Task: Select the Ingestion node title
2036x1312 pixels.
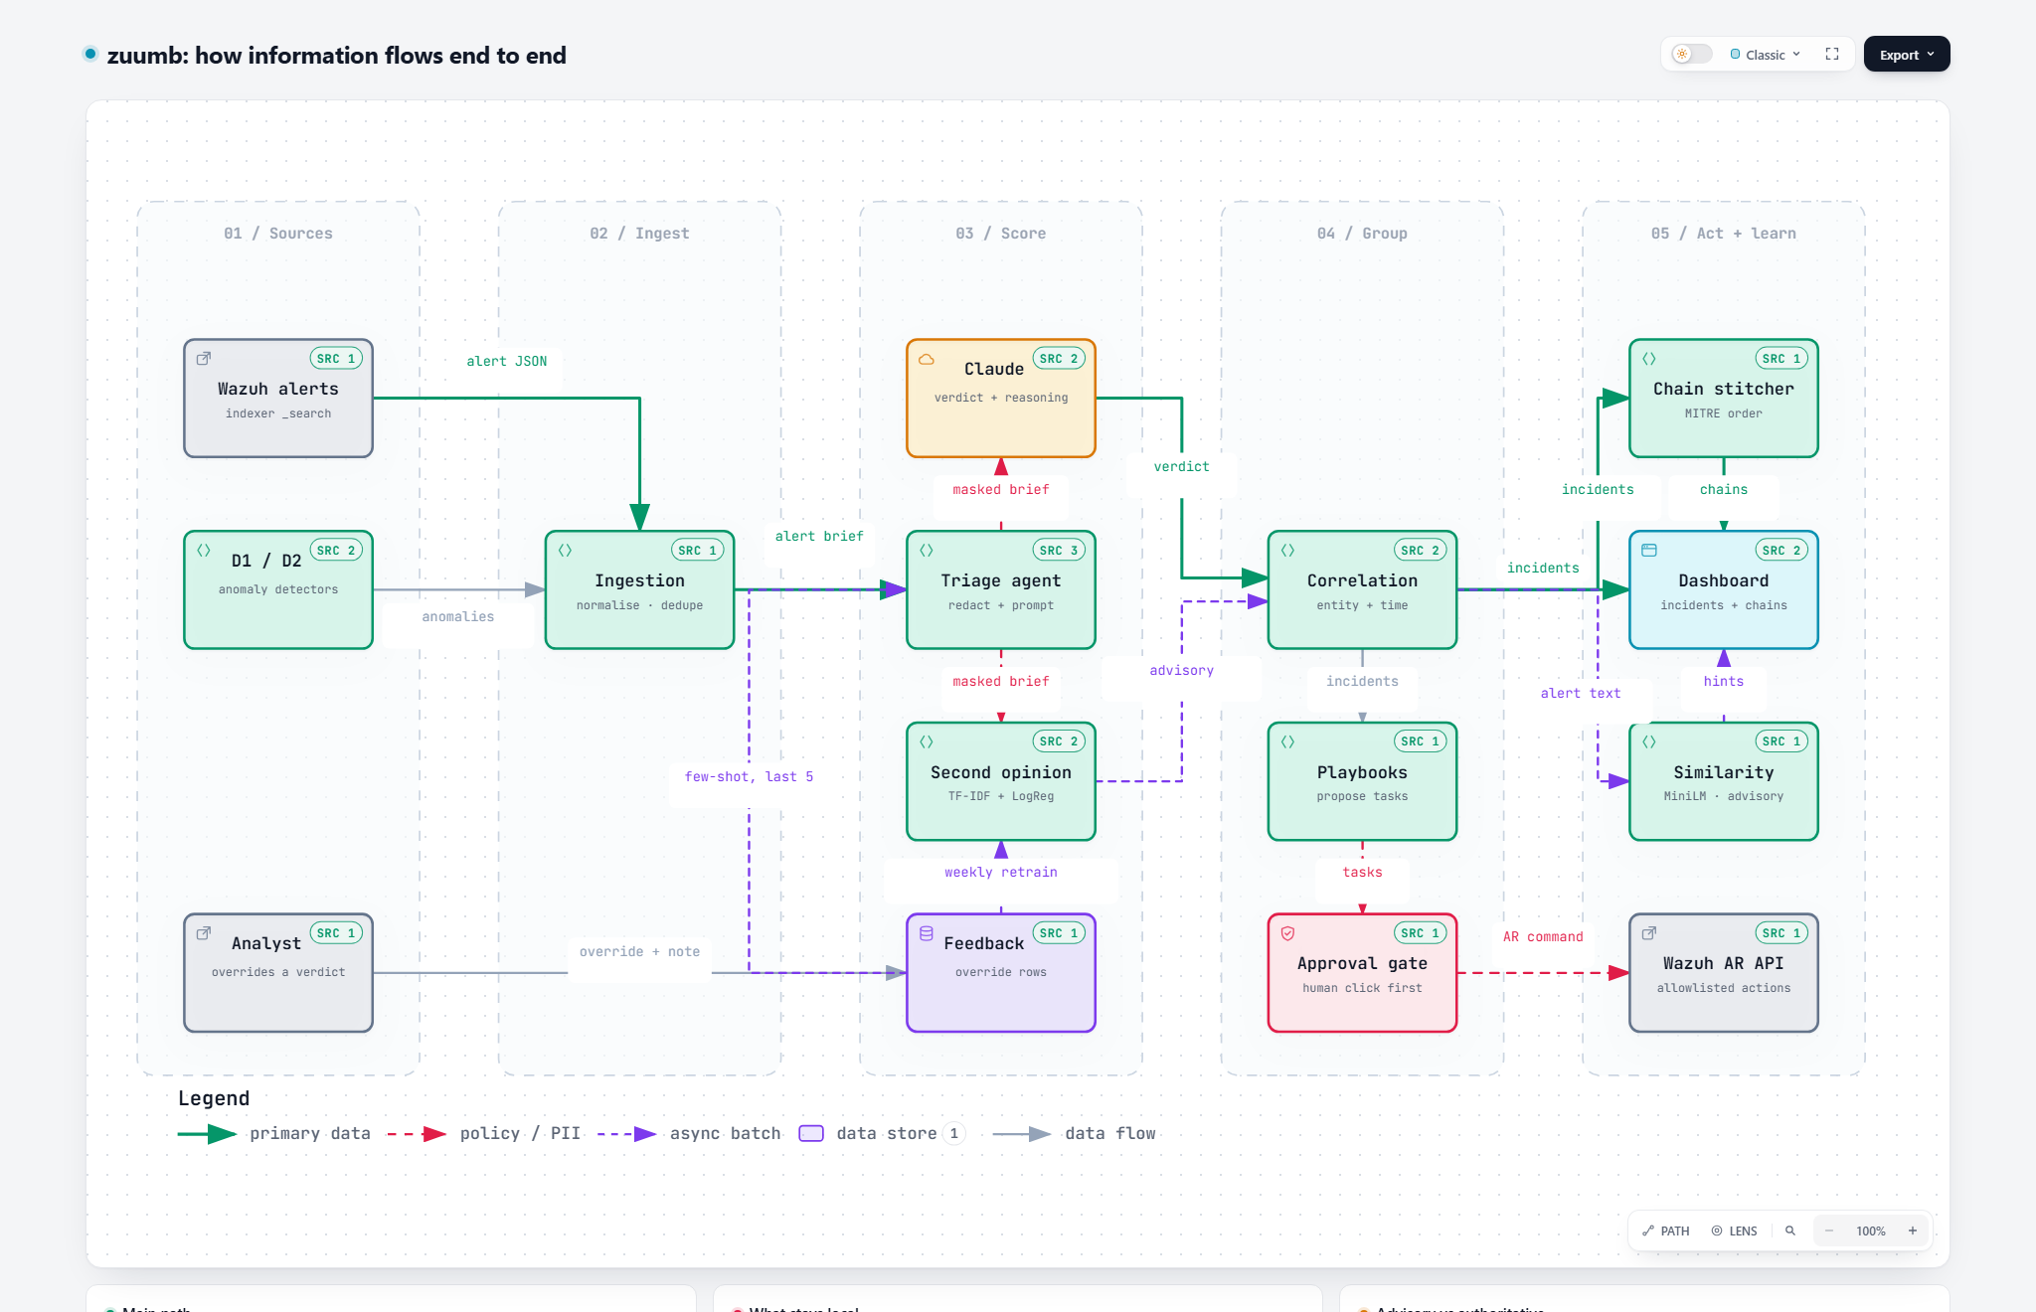Action: (x=639, y=580)
